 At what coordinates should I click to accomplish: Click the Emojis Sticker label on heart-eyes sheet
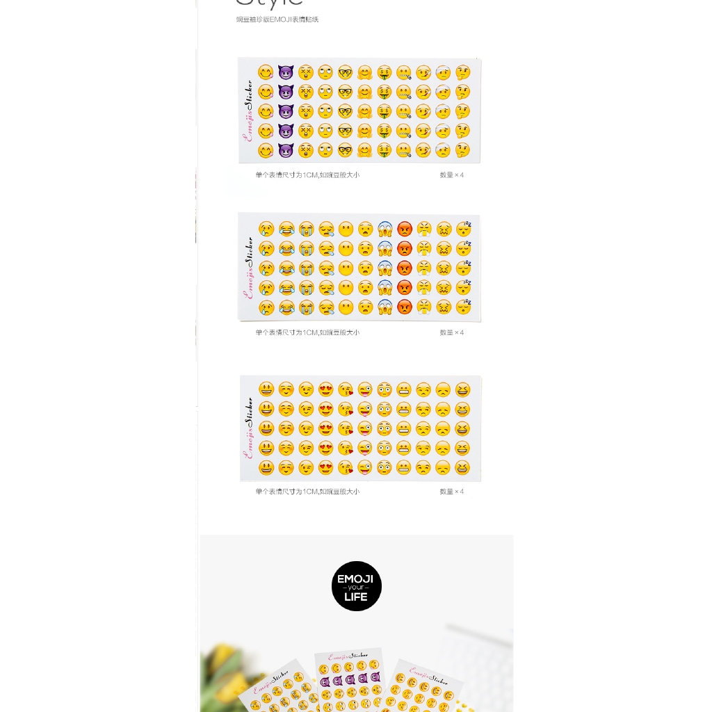pos(248,428)
